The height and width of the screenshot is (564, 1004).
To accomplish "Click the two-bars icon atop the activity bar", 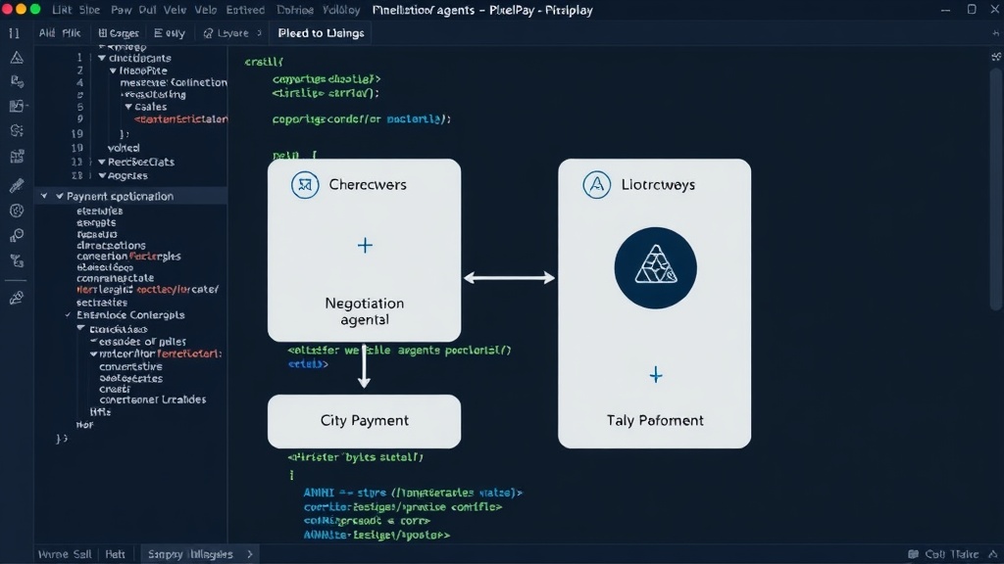I will (x=14, y=33).
